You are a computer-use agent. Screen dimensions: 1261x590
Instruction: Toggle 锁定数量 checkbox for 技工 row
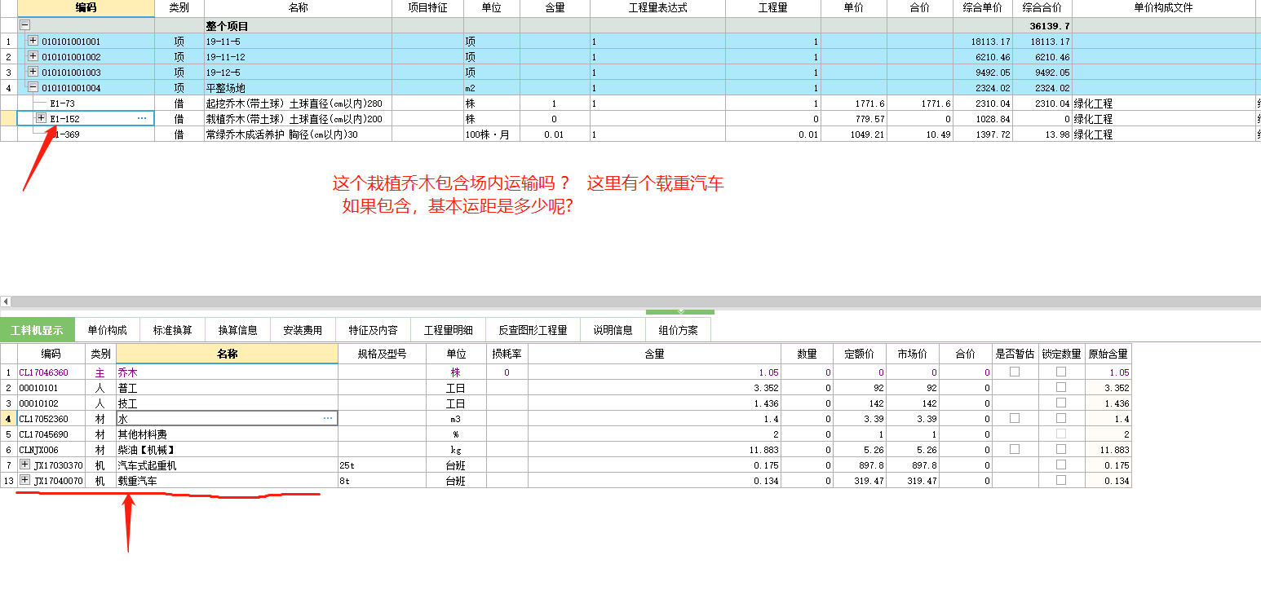pyautogui.click(x=1061, y=403)
